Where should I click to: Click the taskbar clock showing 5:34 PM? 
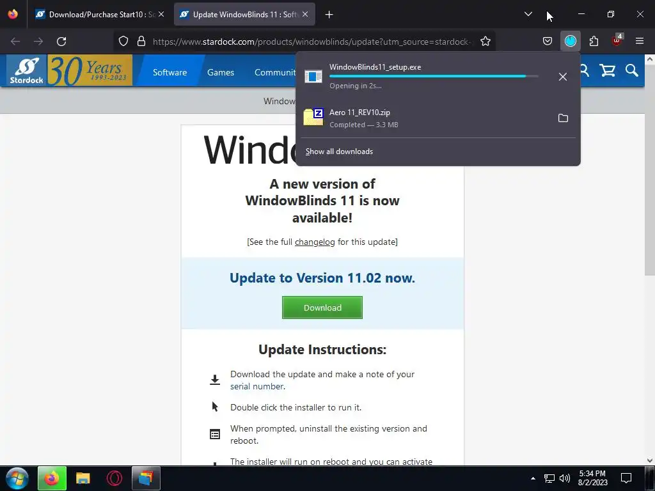(x=592, y=478)
